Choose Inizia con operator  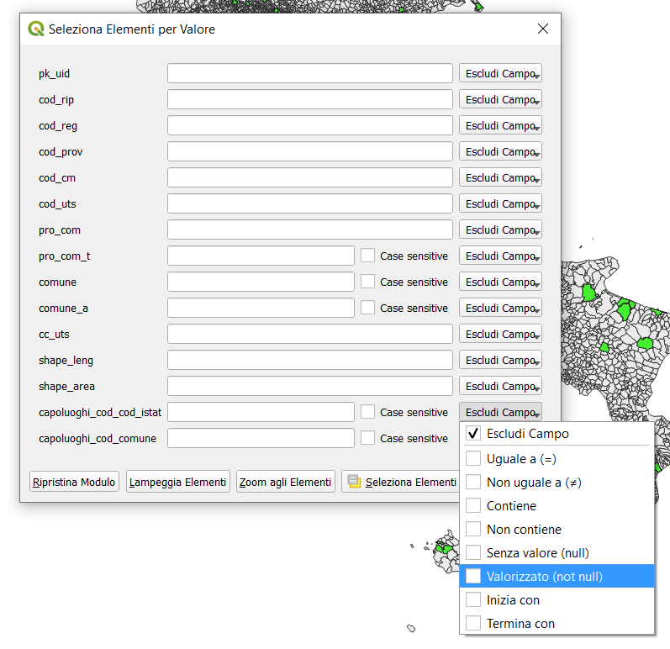coord(513,600)
